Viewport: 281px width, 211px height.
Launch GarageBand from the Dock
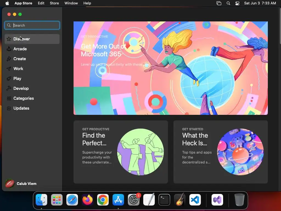click(x=180, y=200)
